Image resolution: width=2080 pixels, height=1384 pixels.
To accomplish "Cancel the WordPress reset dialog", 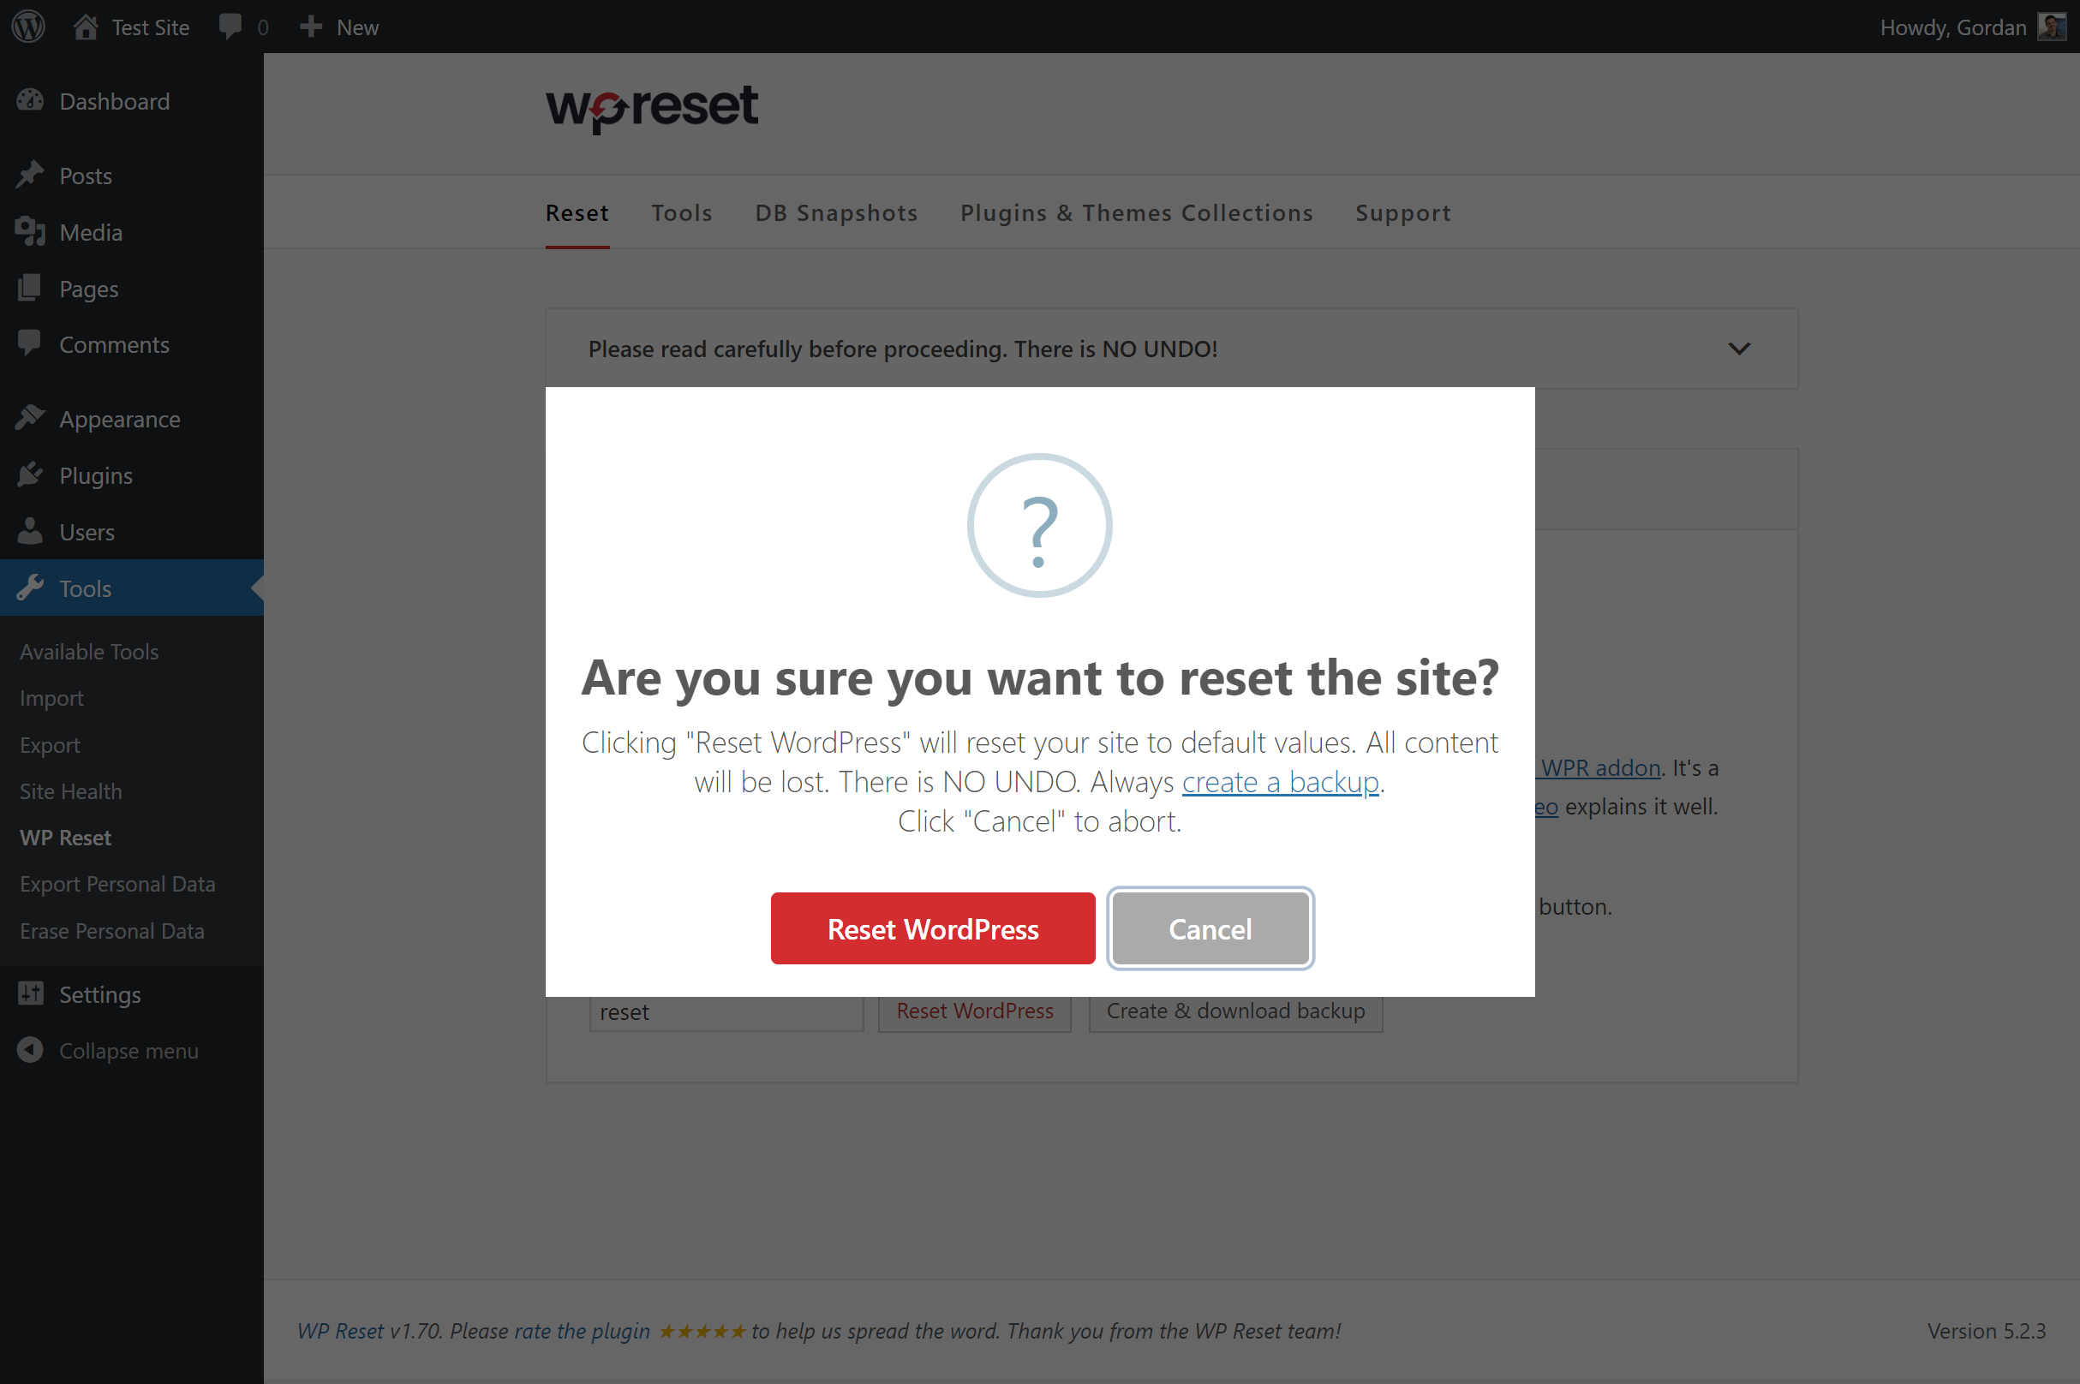I will click(1210, 927).
